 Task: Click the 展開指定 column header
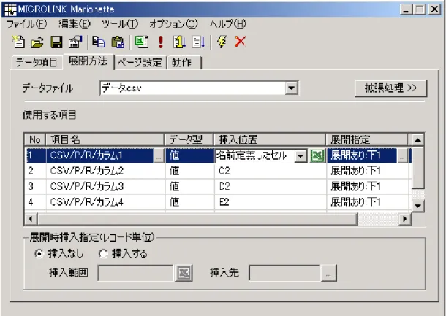coord(367,139)
